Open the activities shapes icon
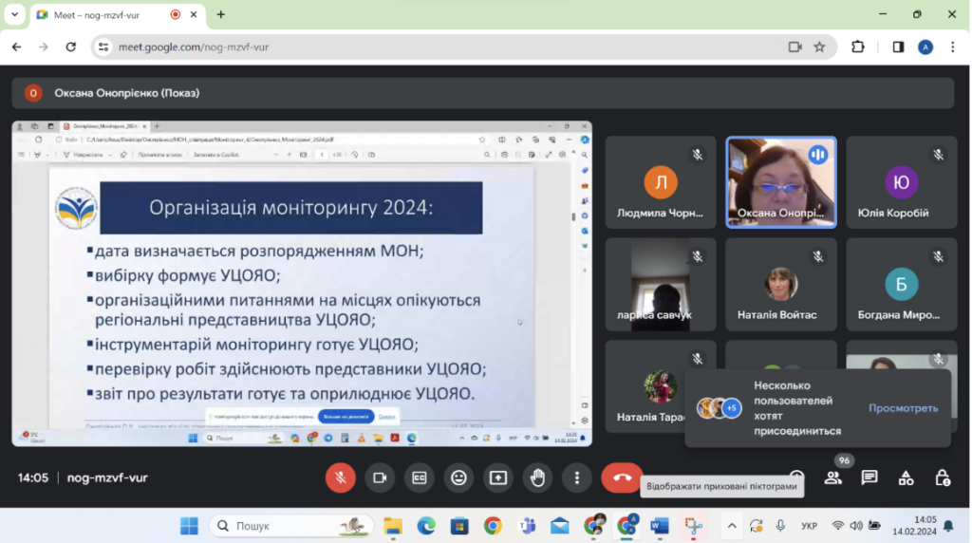The image size is (972, 543). [x=906, y=477]
